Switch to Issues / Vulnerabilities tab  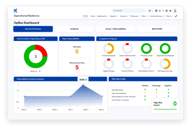(116, 29)
